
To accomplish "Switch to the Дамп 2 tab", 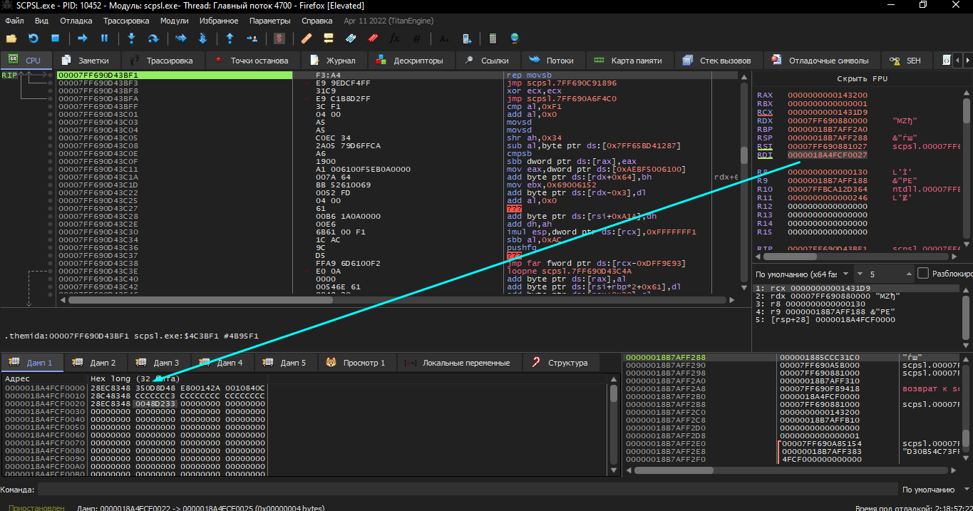I will pyautogui.click(x=95, y=363).
